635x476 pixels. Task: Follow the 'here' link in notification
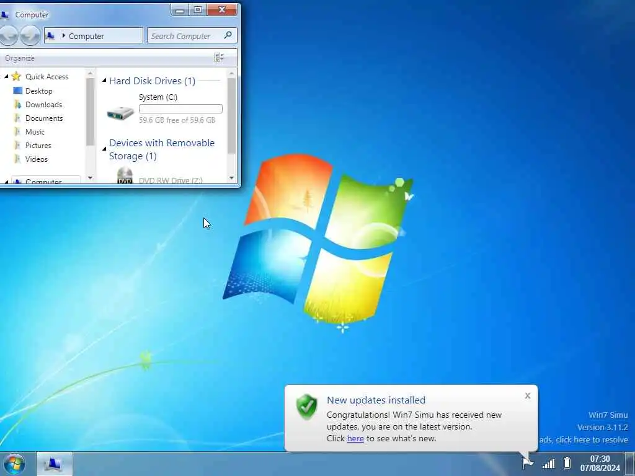(355, 438)
